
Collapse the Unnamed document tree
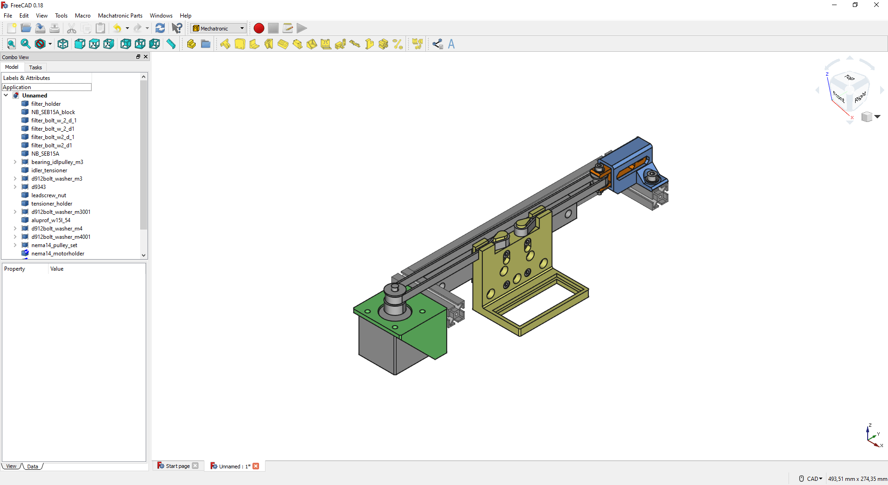click(6, 95)
